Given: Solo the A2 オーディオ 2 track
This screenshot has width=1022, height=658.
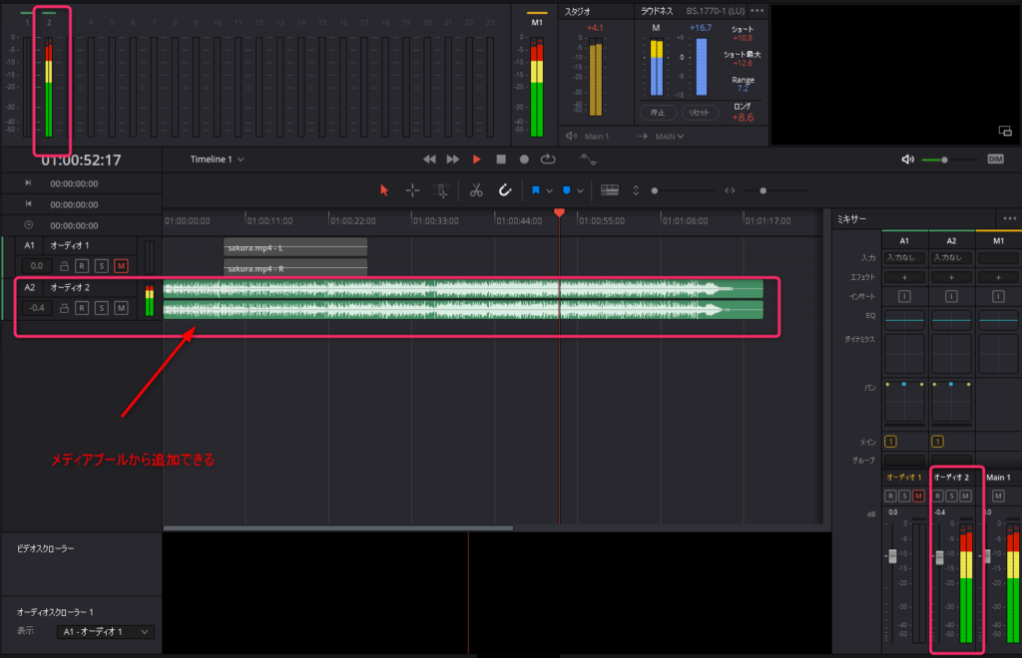Looking at the screenshot, I should pyautogui.click(x=101, y=308).
